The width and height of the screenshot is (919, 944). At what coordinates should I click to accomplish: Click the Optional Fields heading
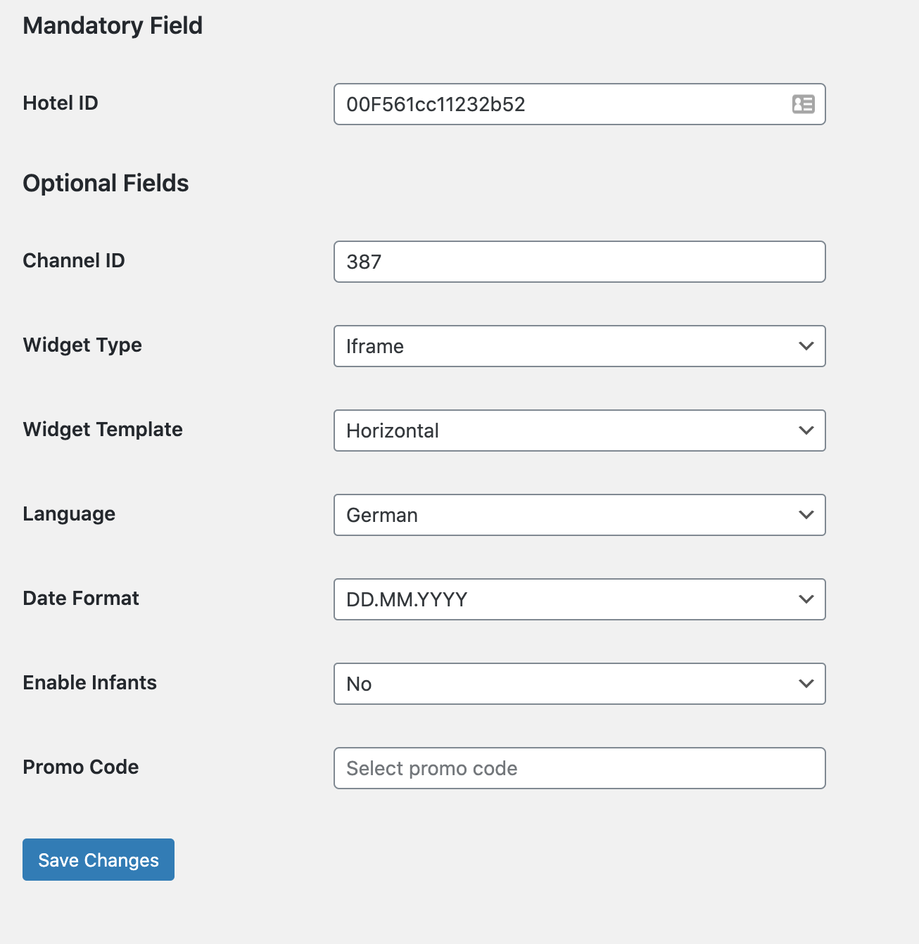(106, 184)
